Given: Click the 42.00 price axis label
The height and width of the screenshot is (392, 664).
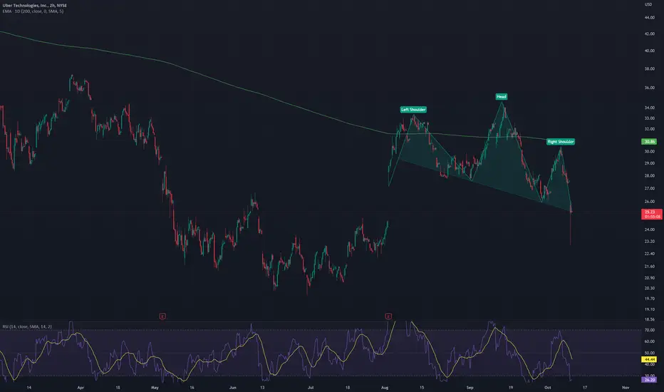Looking at the screenshot, I should click(649, 34).
